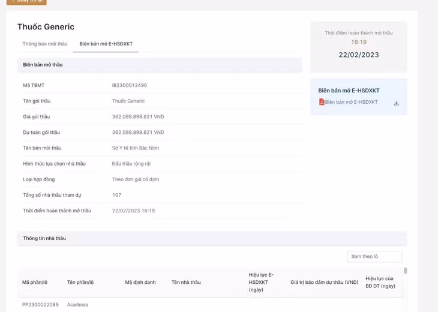Click the Giá trị bảo đảm dự thầu header

tap(324, 282)
